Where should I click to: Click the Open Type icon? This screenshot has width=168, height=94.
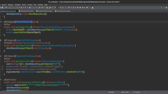pyautogui.click(x=47, y=8)
